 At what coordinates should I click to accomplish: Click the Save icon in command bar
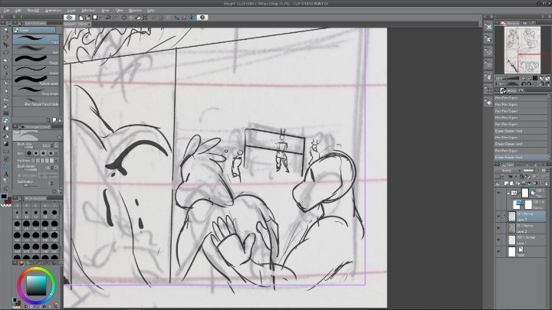coord(95,18)
